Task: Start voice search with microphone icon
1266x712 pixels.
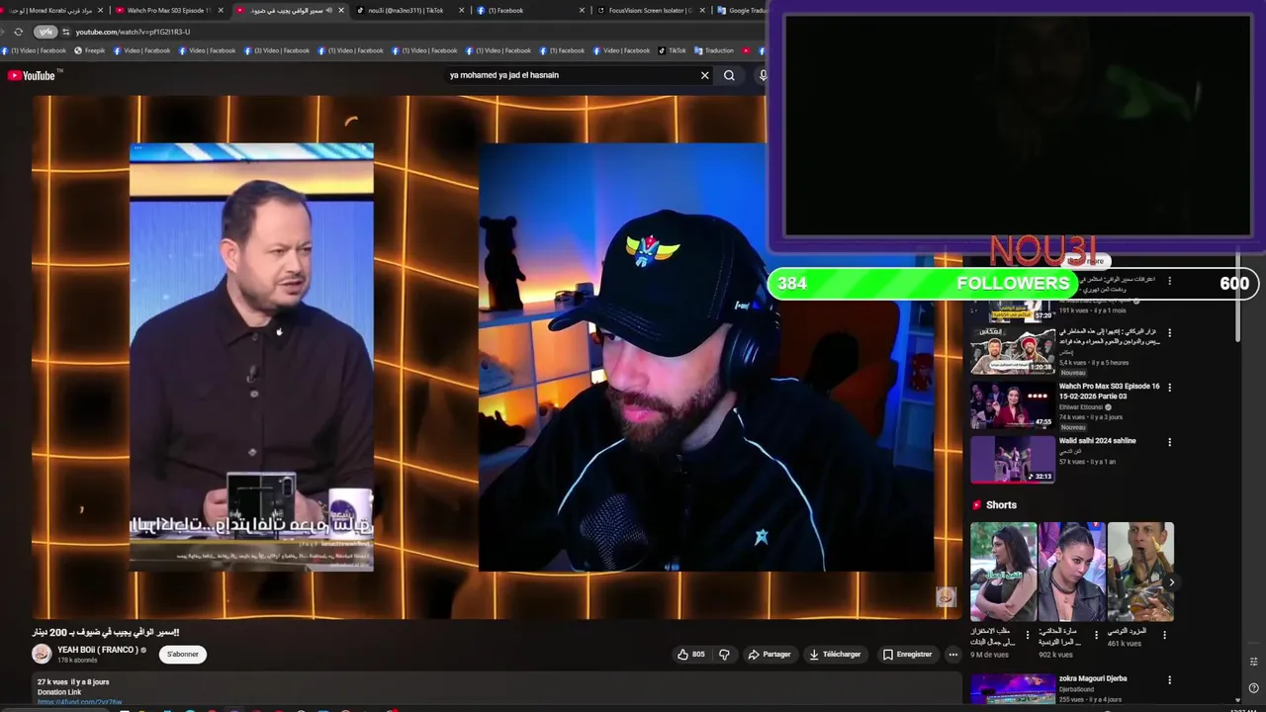Action: (763, 75)
